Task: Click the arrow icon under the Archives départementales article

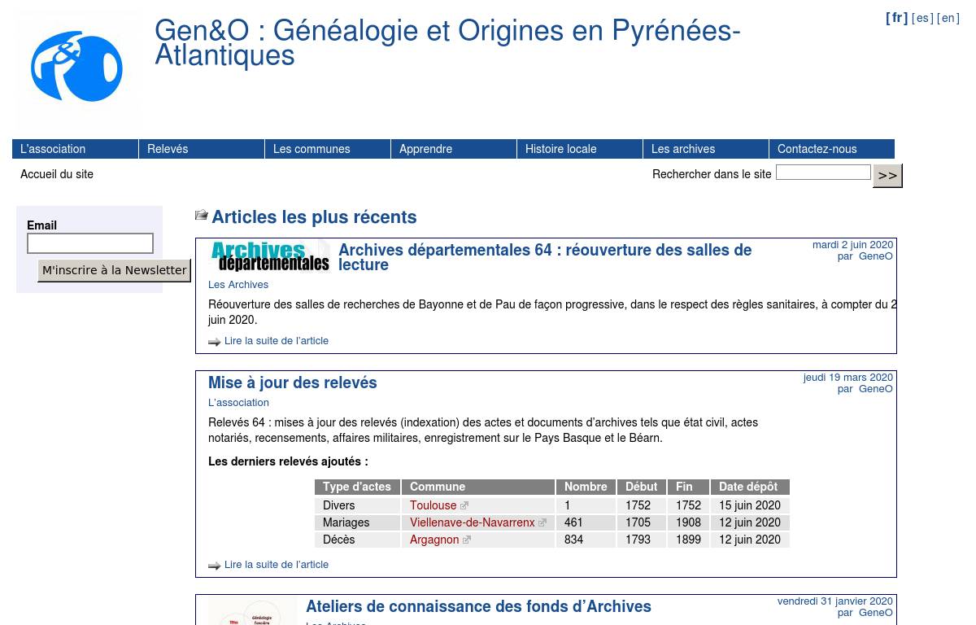Action: (x=215, y=342)
